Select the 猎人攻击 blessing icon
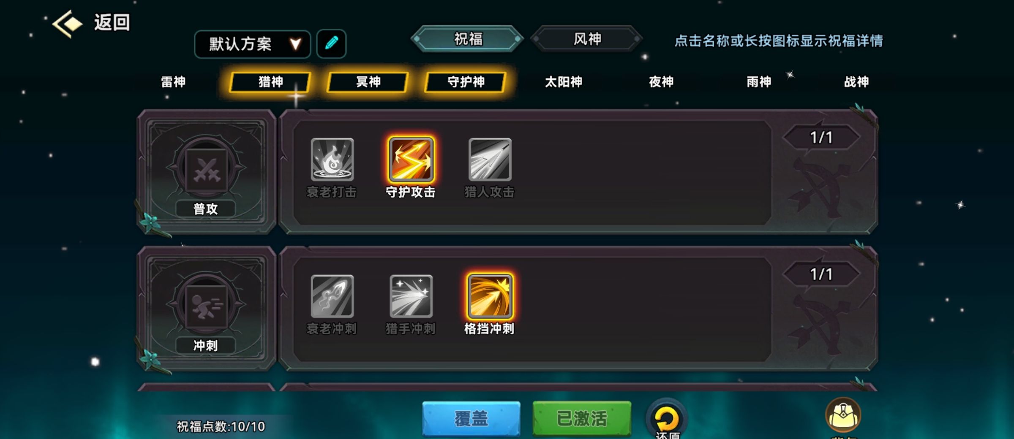1014x439 pixels. click(490, 160)
